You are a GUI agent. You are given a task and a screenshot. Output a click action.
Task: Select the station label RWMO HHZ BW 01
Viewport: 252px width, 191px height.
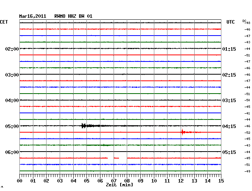(x=73, y=16)
